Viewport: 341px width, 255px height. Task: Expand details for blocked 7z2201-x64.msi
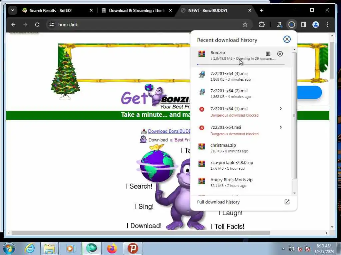[280, 127]
